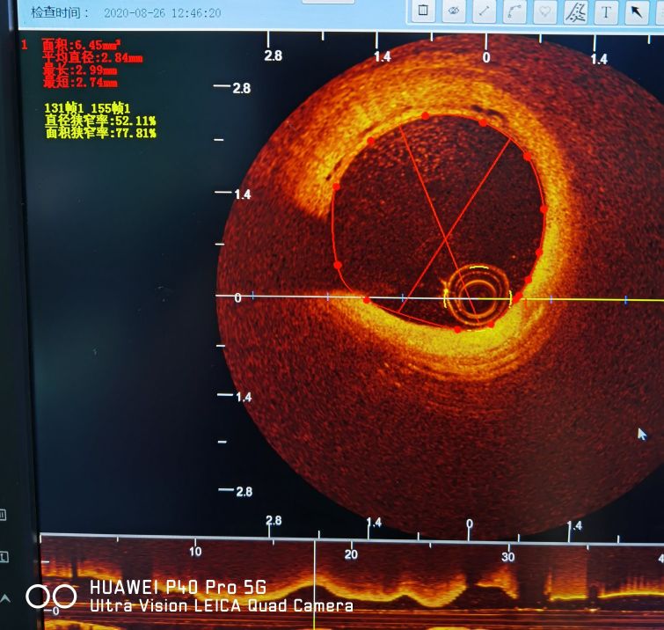Image resolution: width=664 pixels, height=630 pixels.
Task: Click the frame label 131帧1 155帧1
Action: click(x=87, y=108)
